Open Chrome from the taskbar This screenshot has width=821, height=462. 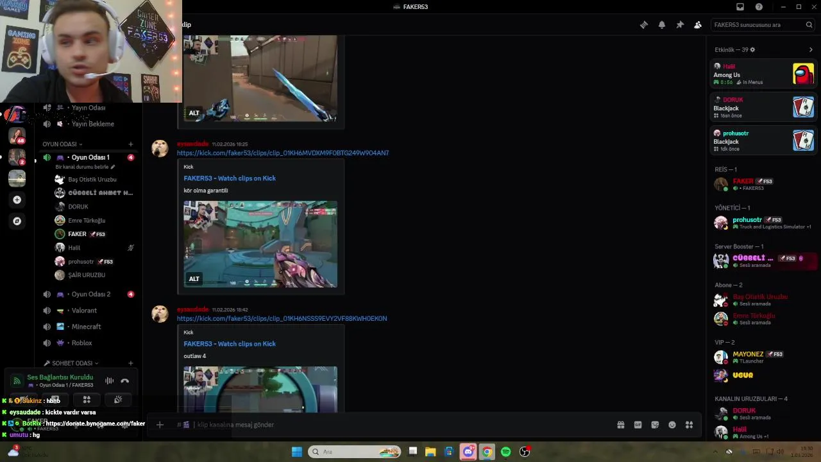(487, 452)
